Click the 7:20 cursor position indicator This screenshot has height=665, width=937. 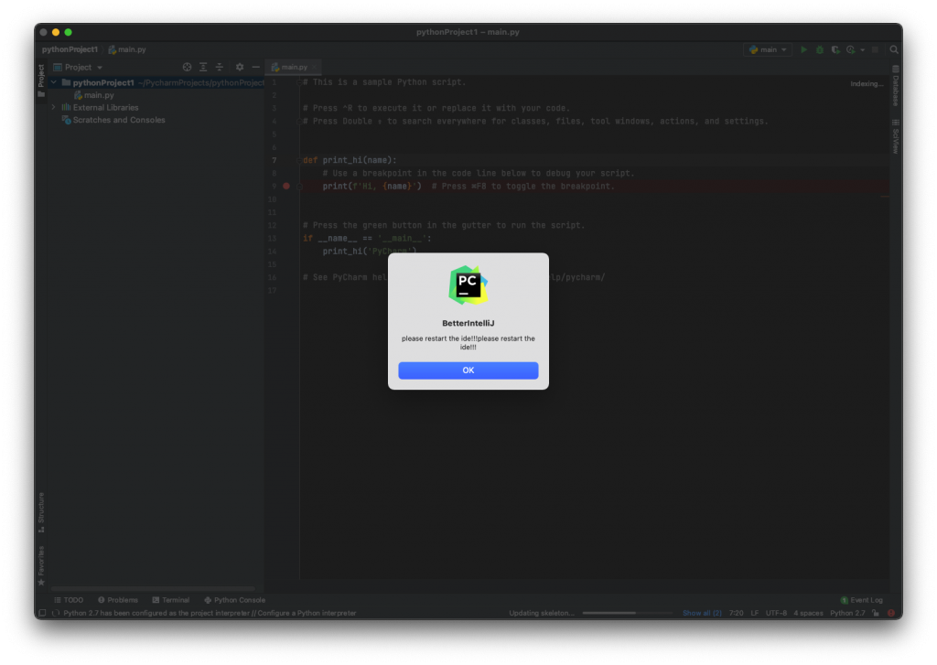pos(737,613)
